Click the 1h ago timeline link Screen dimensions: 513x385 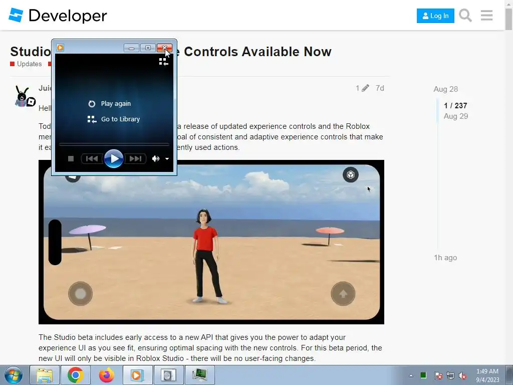445,258
